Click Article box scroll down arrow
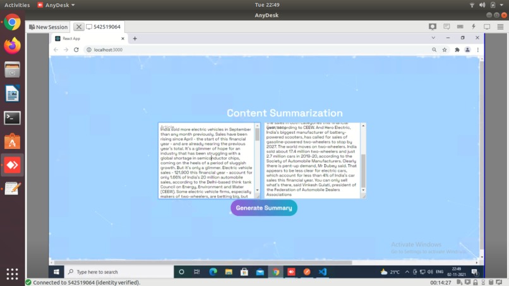Image resolution: width=509 pixels, height=286 pixels. (x=258, y=190)
